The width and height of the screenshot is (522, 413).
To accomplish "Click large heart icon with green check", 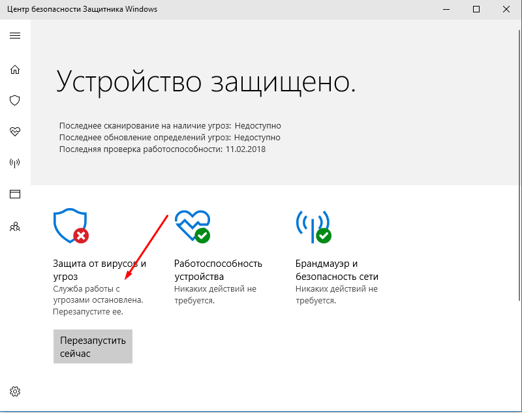I will [192, 226].
